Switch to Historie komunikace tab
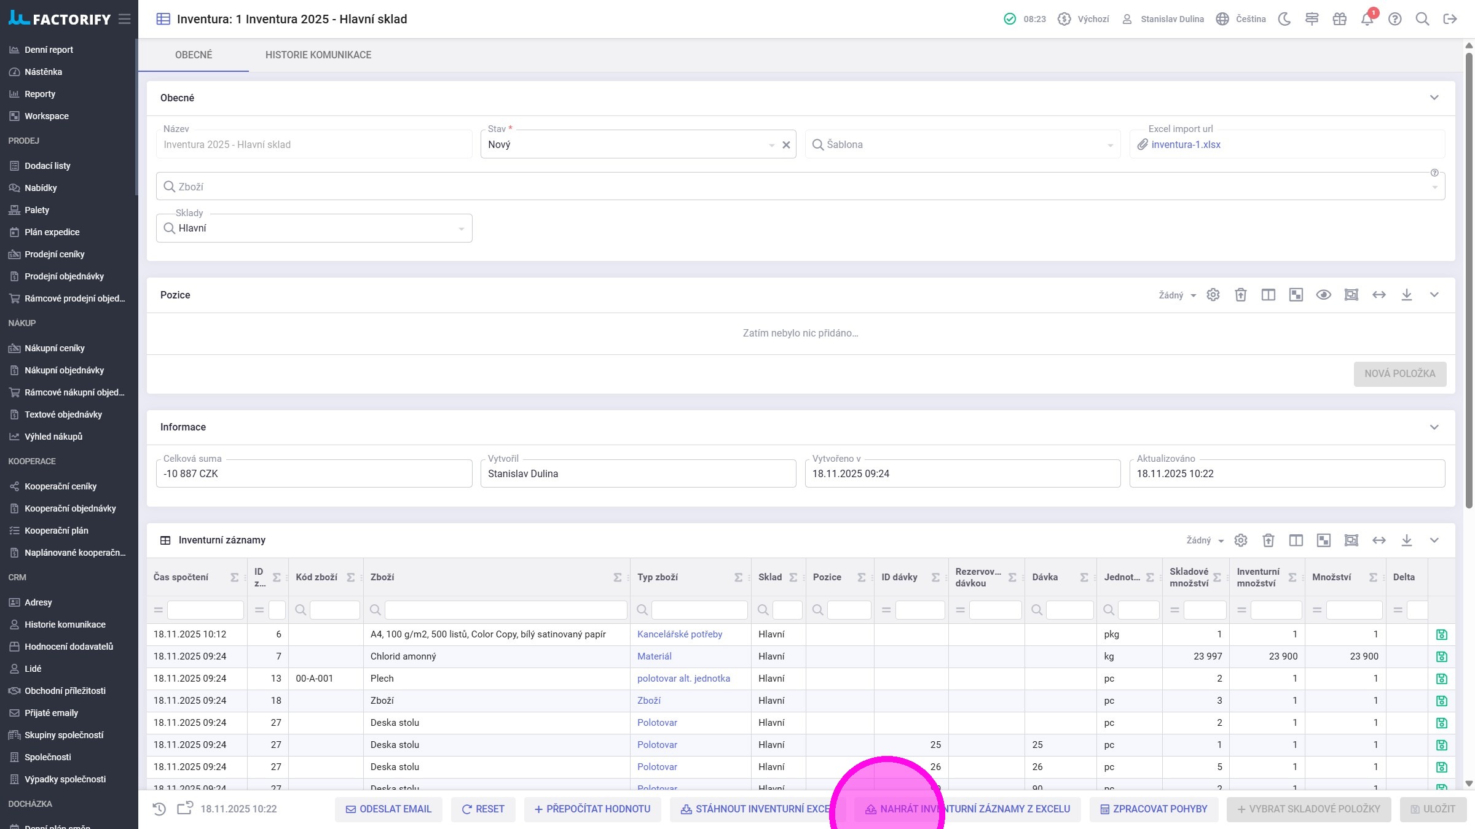 click(318, 55)
